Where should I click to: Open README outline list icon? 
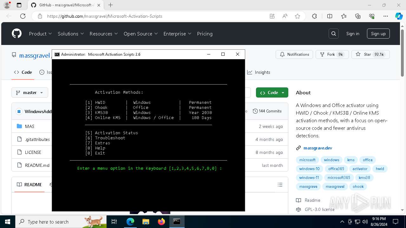point(280,185)
